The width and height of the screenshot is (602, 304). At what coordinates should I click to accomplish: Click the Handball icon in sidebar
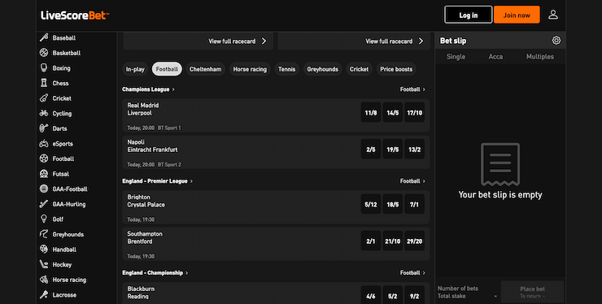44,249
